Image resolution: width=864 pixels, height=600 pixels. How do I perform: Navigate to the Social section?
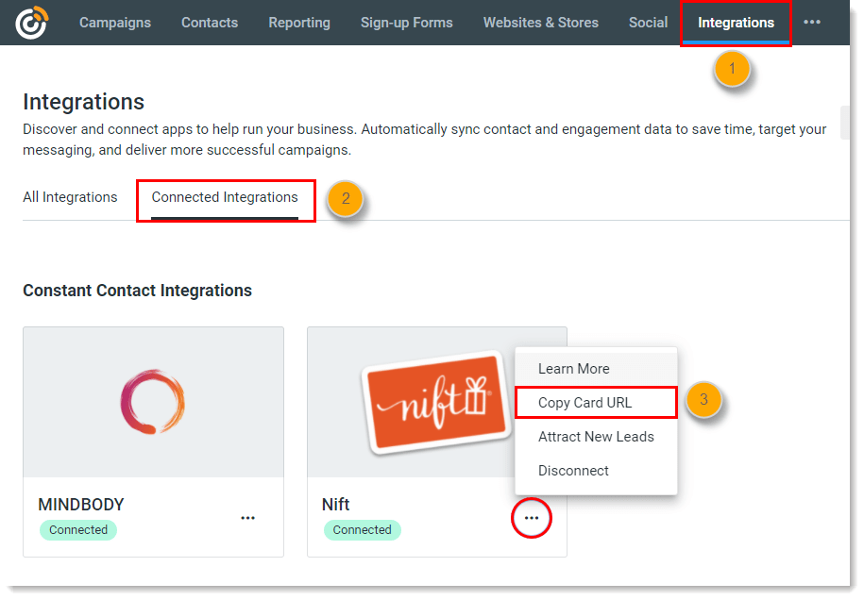click(648, 23)
